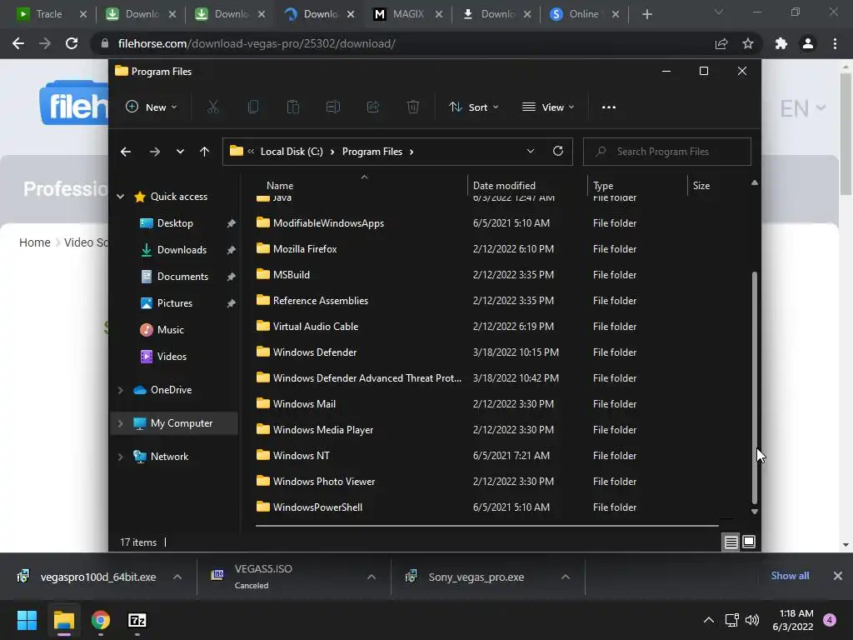Expand address bar history dropdown
This screenshot has height=640, width=853.
(x=531, y=152)
